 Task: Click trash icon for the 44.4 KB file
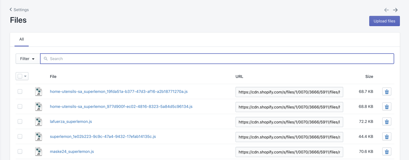(387, 137)
